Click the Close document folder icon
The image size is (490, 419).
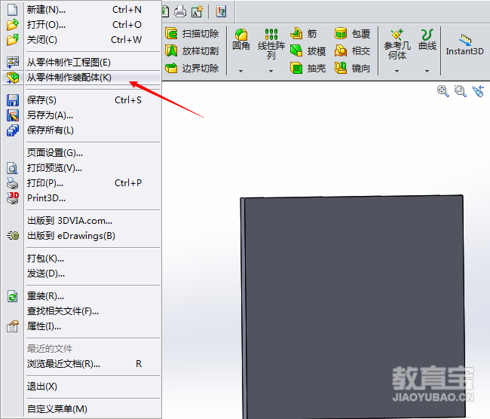(13, 40)
